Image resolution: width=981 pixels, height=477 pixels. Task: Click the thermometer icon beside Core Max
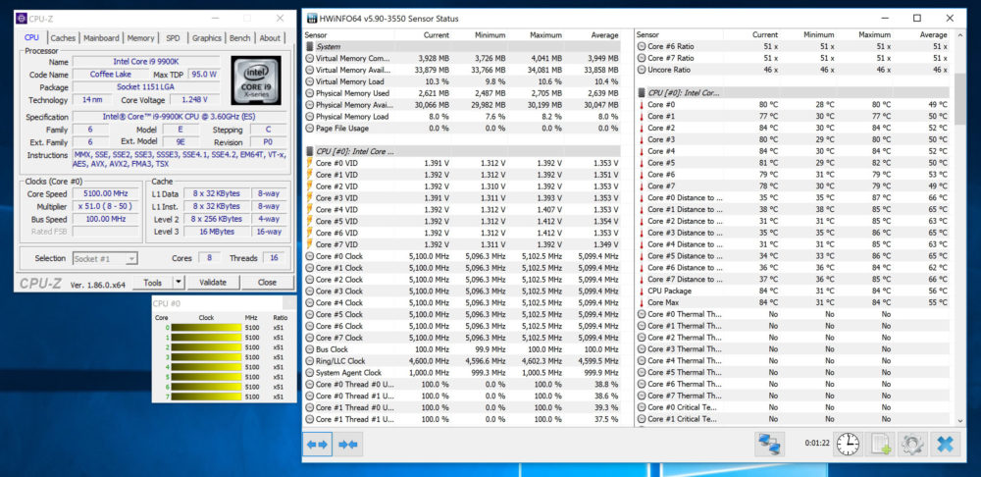tap(642, 303)
